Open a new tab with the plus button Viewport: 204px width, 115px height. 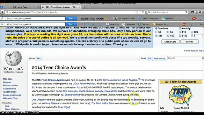tap(84, 7)
